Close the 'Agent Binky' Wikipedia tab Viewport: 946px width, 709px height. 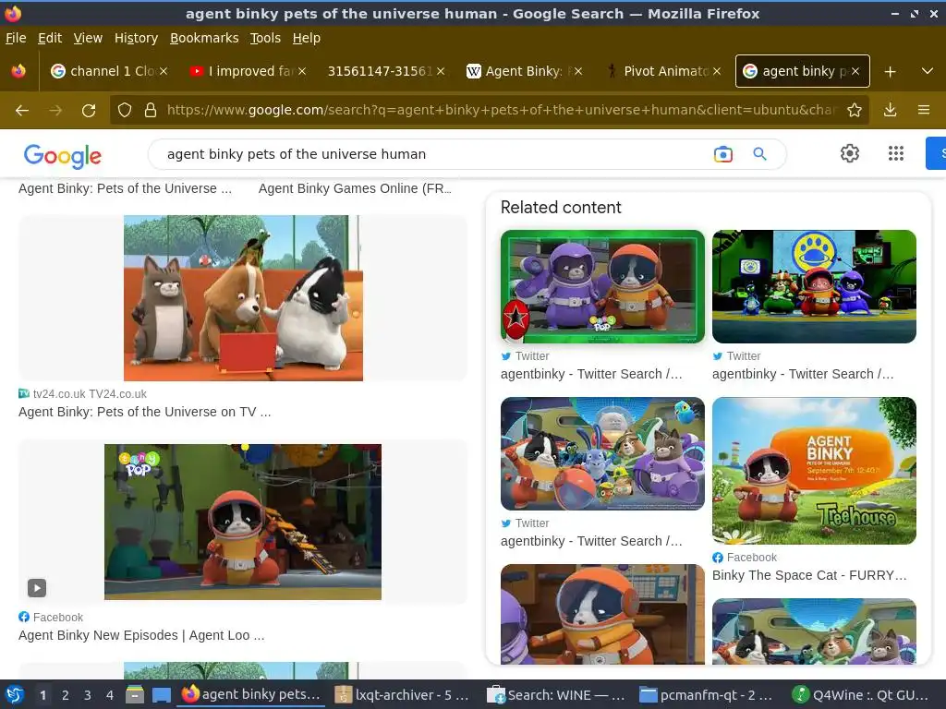tap(578, 71)
